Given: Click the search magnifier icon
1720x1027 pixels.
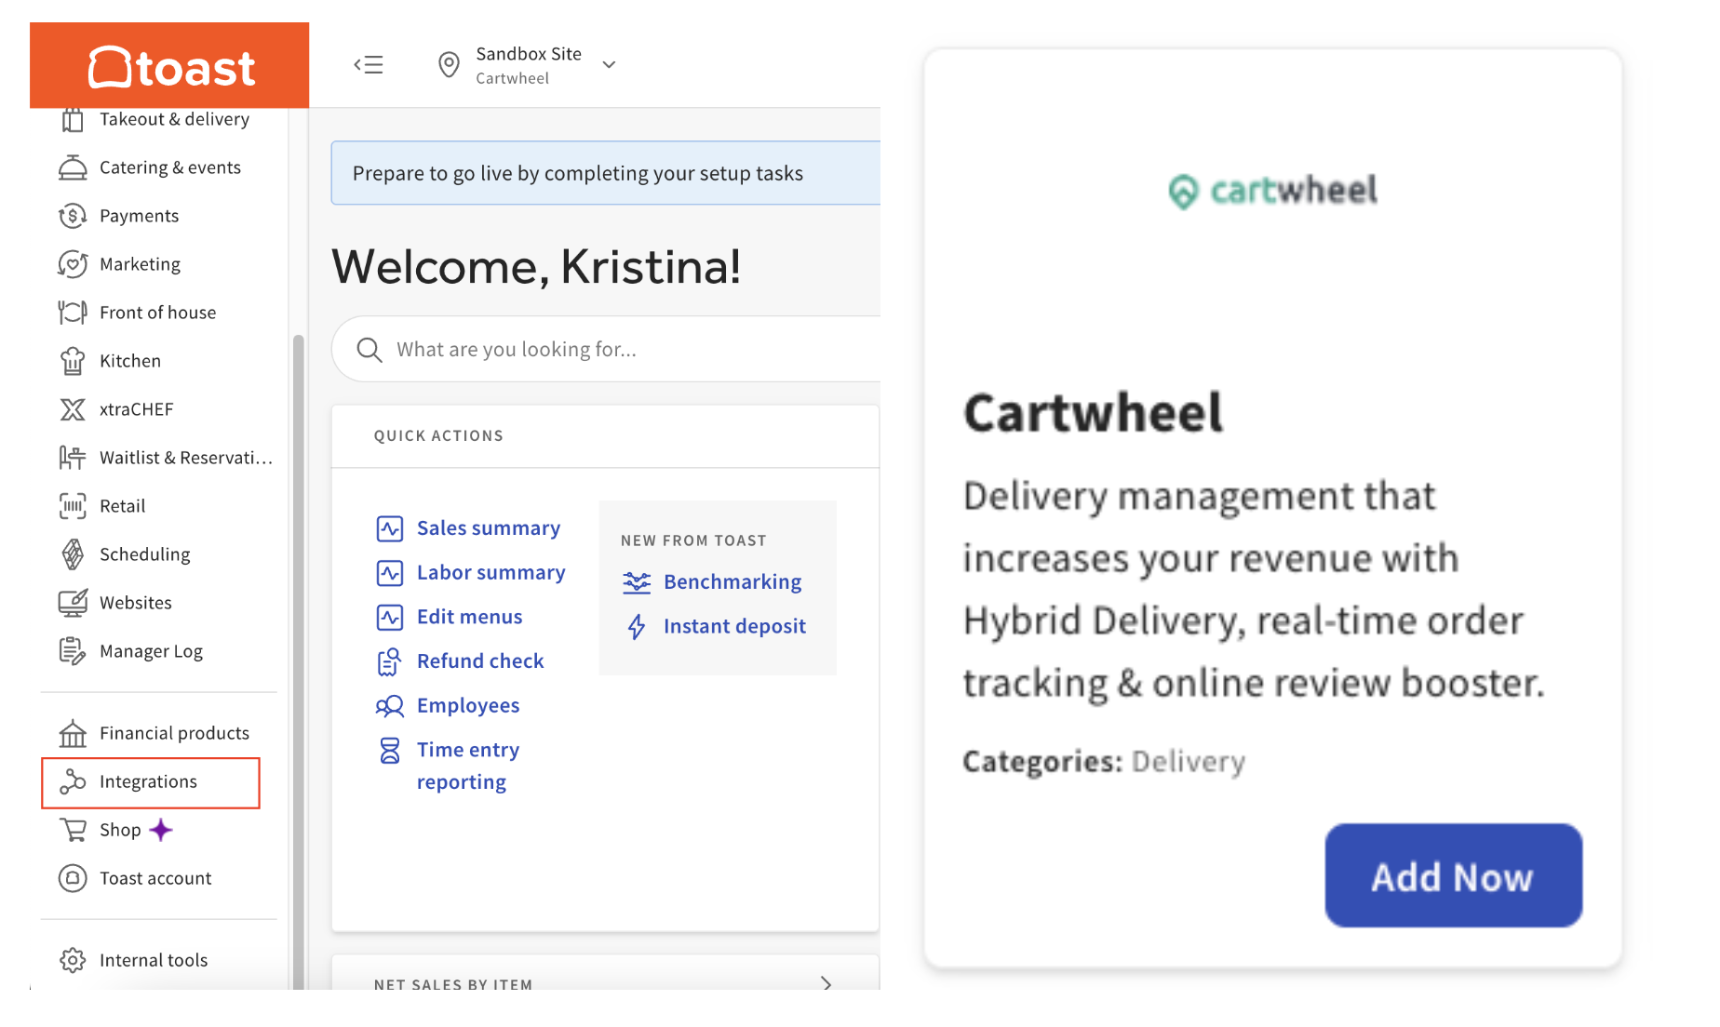Looking at the screenshot, I should [370, 349].
